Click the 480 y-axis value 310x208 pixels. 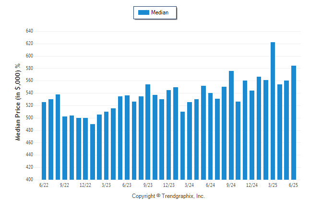point(29,130)
